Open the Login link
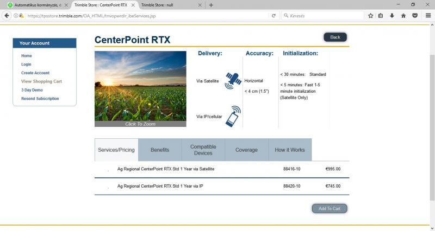435x231 pixels. [x=26, y=64]
